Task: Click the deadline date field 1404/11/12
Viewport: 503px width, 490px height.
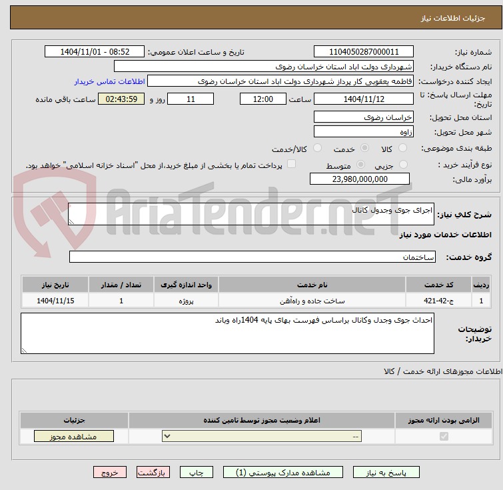Action: point(364,99)
